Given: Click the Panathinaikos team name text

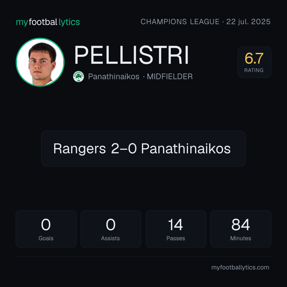Looking at the screenshot, I should (114, 77).
